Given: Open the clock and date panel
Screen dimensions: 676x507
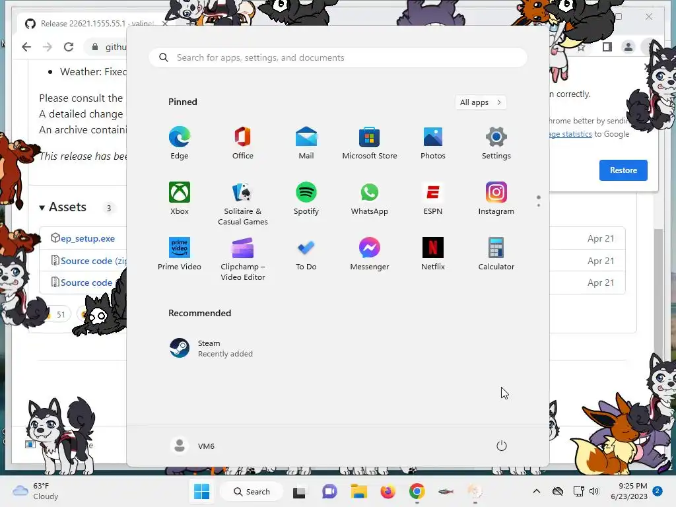Looking at the screenshot, I should 629,491.
